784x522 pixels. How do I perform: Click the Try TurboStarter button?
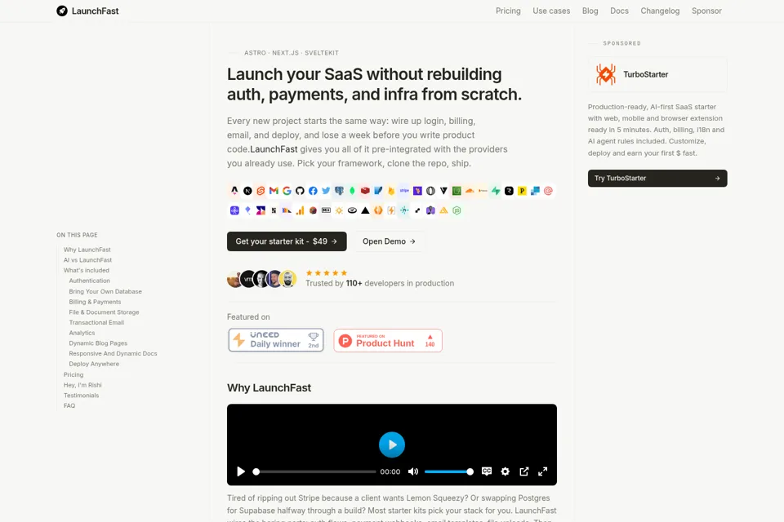pos(657,179)
